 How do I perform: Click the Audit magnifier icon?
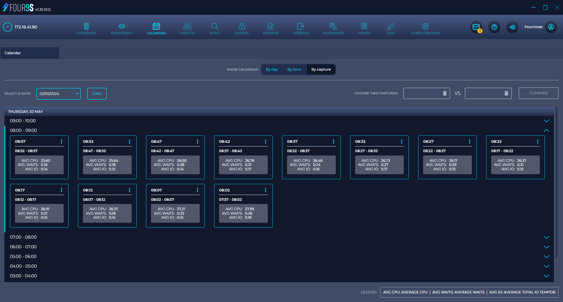215,28
